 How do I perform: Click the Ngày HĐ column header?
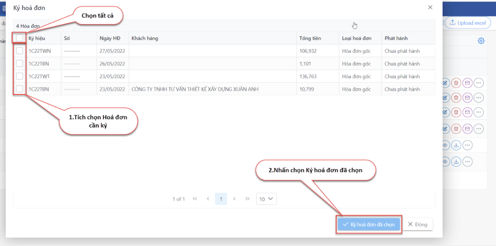[110, 38]
